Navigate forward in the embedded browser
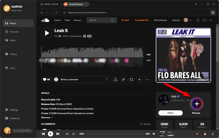This screenshot has width=219, height=138. [51, 13]
